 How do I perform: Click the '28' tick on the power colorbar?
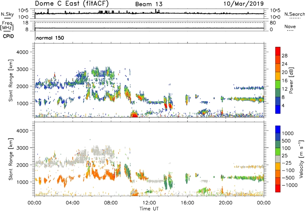pyautogui.click(x=284, y=56)
